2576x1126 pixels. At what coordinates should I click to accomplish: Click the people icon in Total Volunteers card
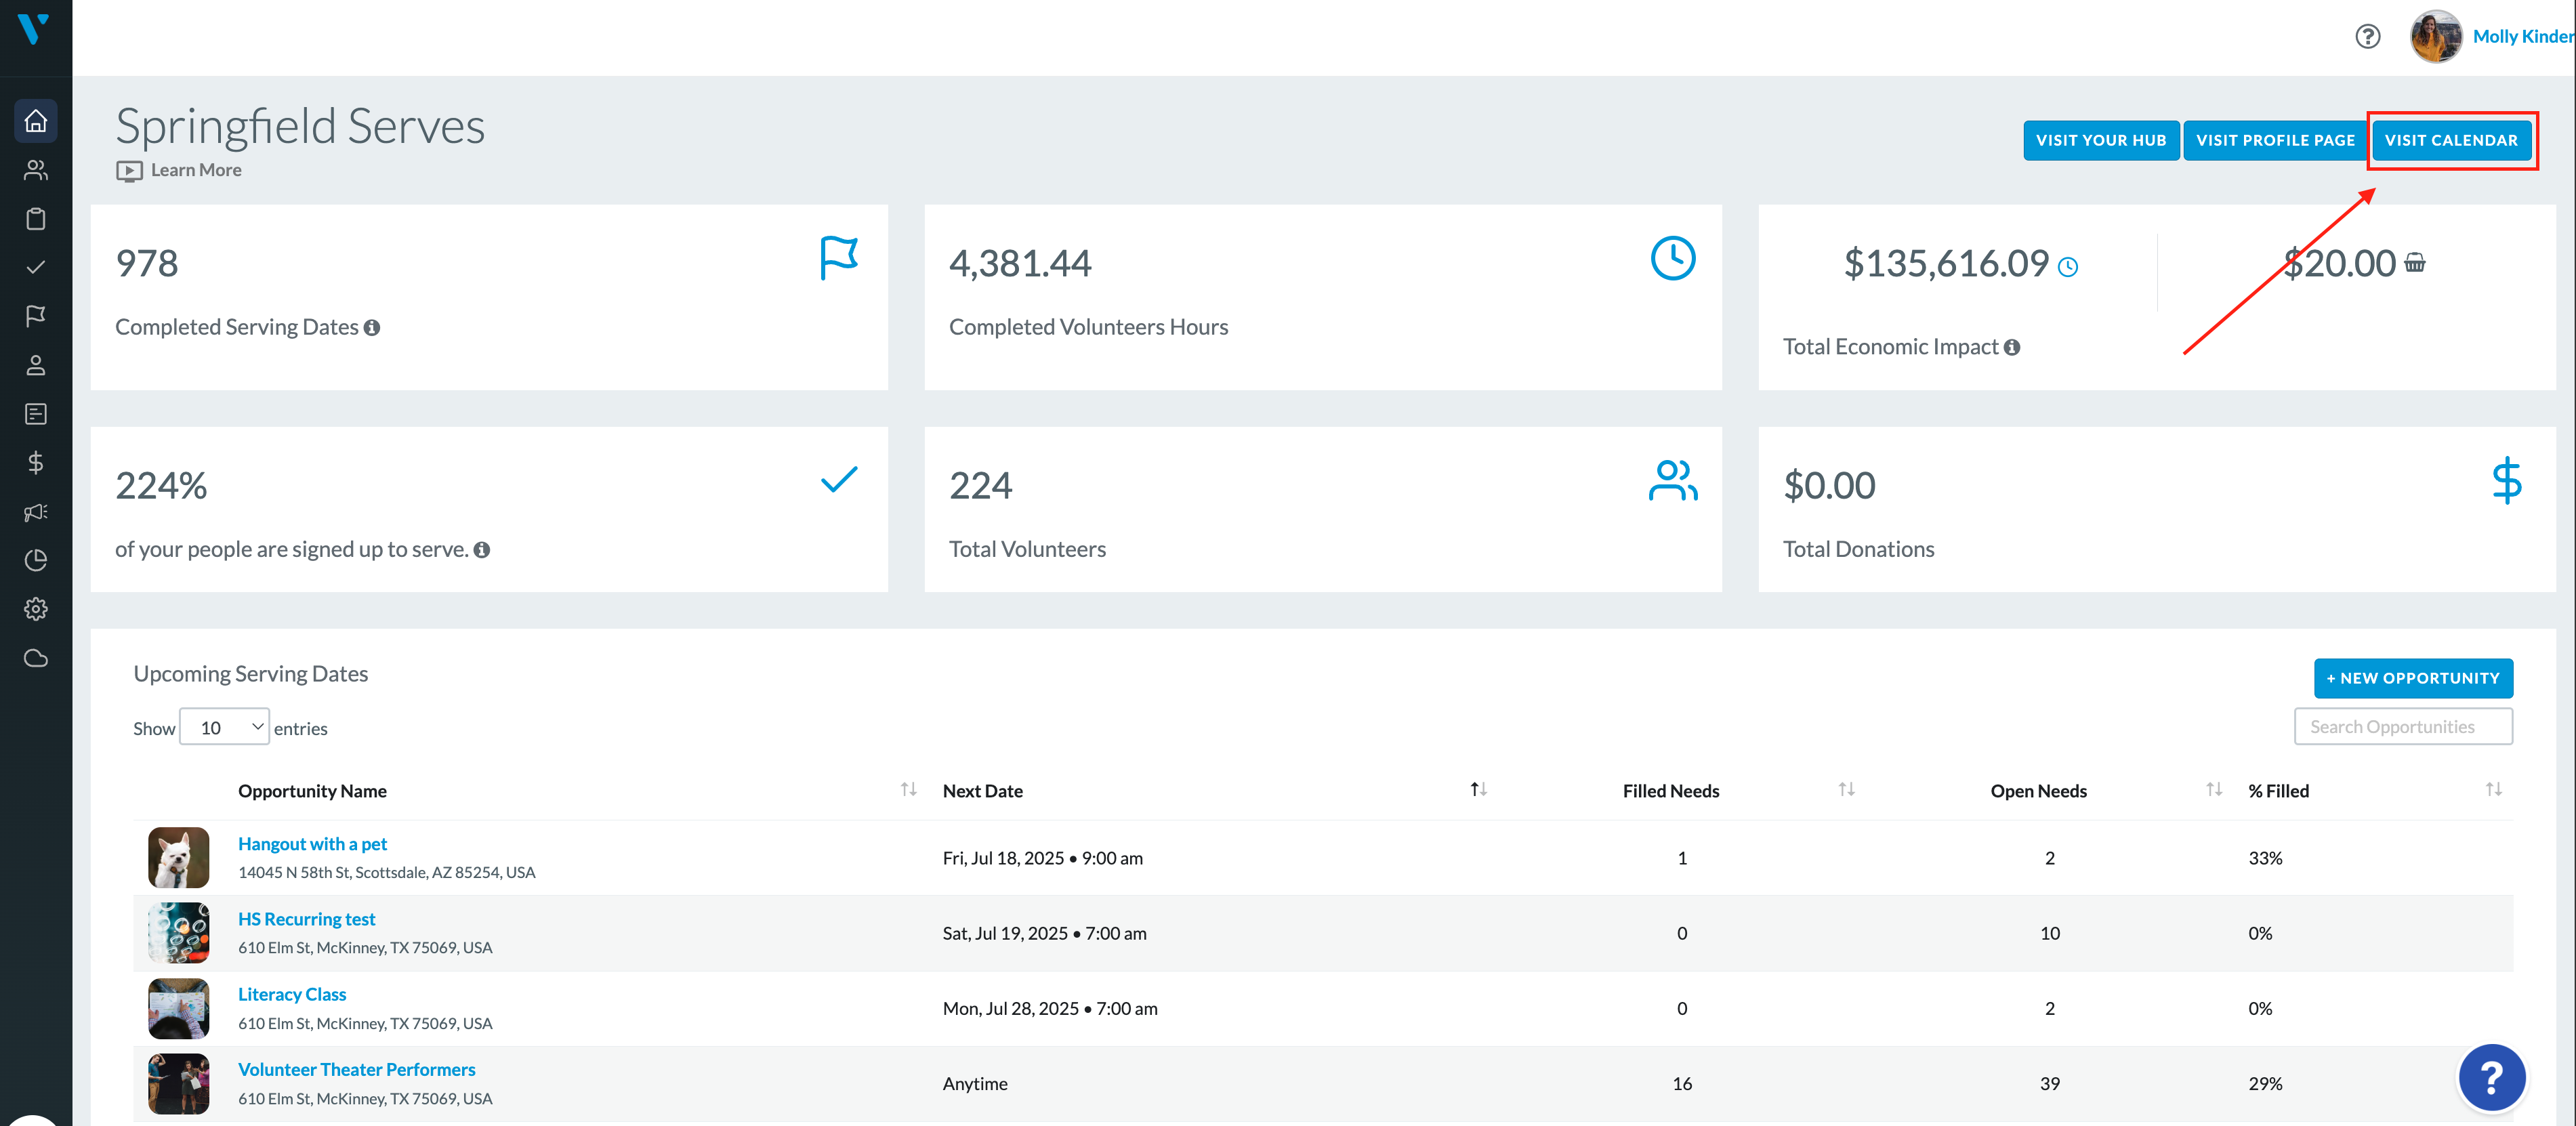point(1672,480)
